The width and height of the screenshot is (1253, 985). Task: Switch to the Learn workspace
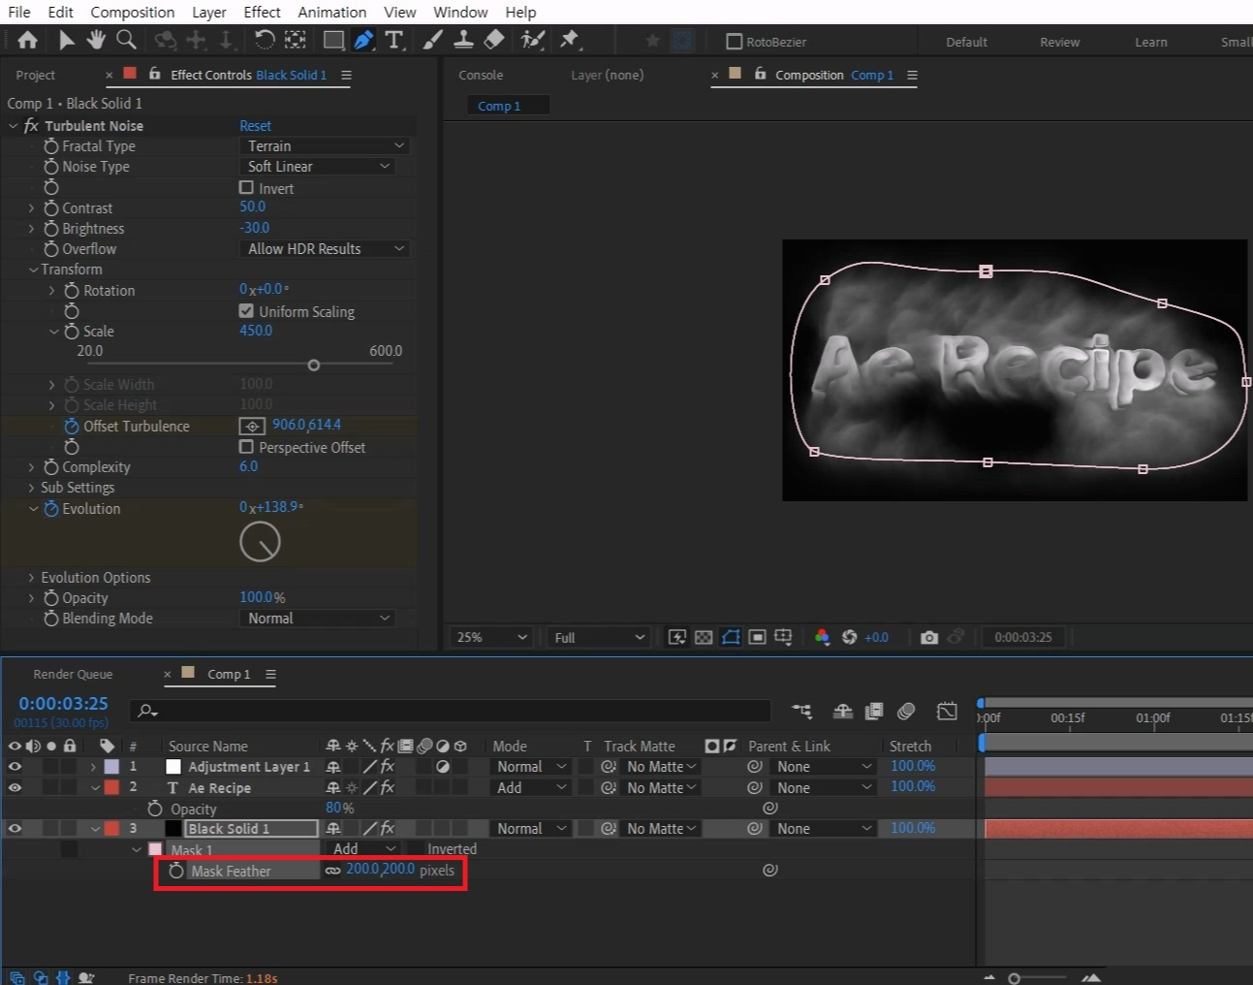click(1151, 42)
